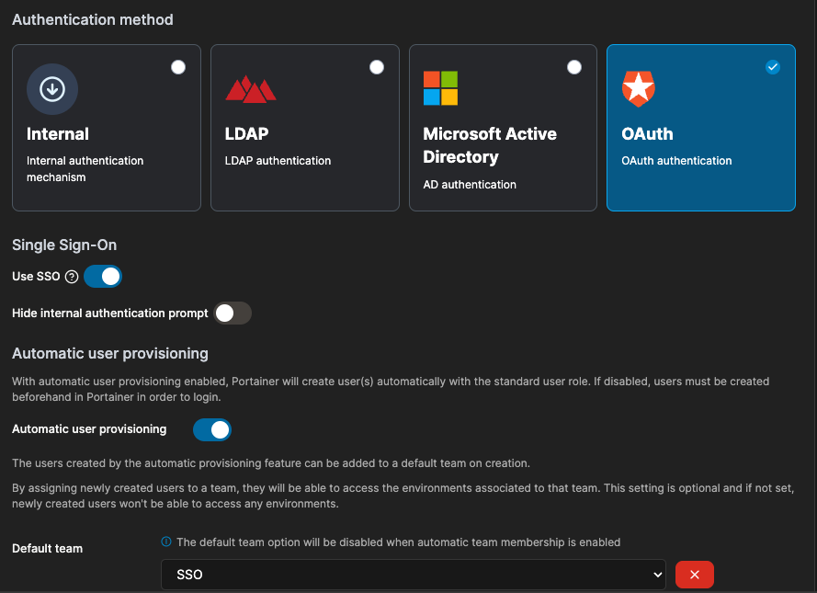Select the Internal authentication radio button
The width and height of the screenshot is (817, 593).
pos(178,66)
